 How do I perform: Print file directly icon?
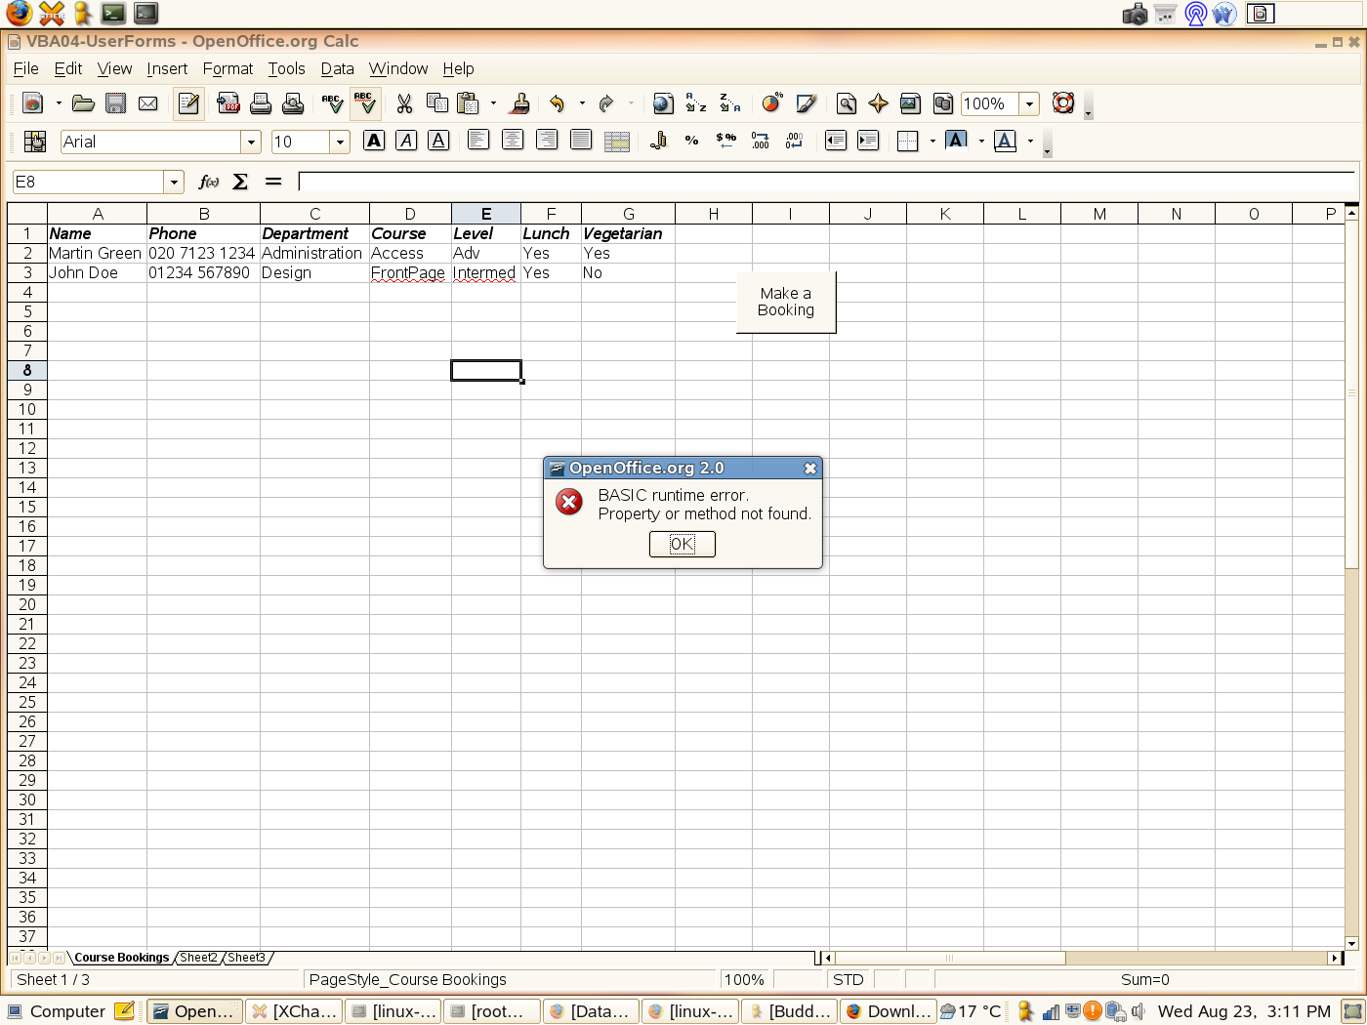261,103
